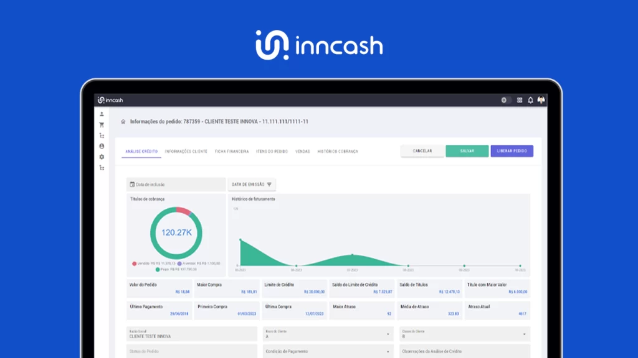Click the Liberar Pedido button
638x358 pixels.
coord(512,151)
